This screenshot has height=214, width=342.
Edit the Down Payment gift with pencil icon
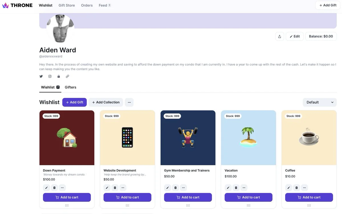[x=46, y=188]
